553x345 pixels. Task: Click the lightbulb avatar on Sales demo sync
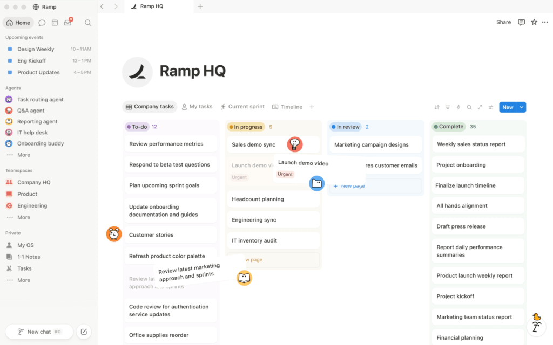pyautogui.click(x=294, y=144)
